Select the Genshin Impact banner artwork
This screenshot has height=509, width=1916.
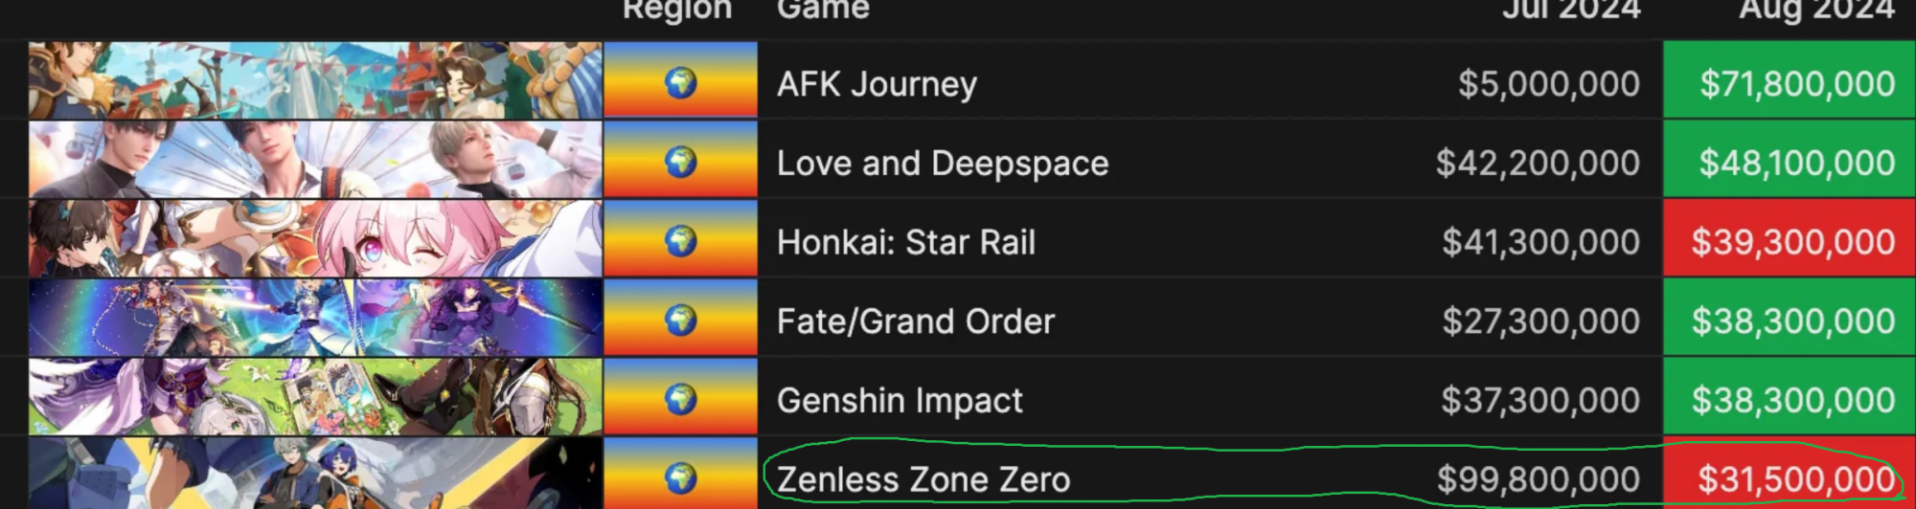tap(315, 397)
